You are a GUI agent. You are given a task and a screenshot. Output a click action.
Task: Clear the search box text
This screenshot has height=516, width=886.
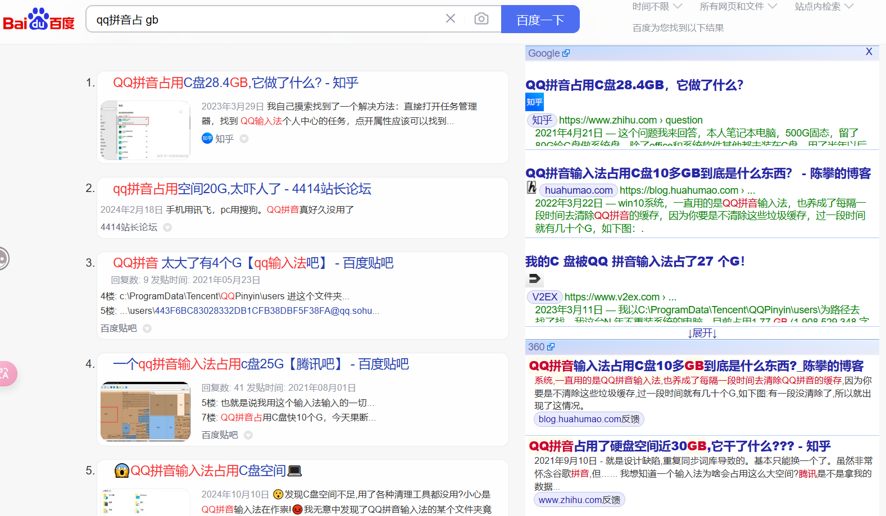(x=450, y=19)
